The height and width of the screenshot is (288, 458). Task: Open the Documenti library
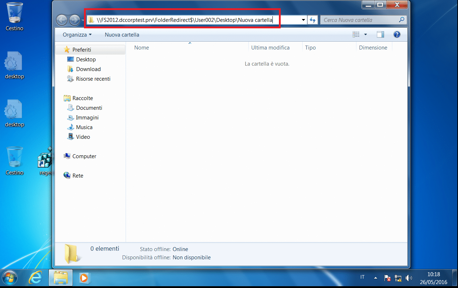click(x=89, y=108)
